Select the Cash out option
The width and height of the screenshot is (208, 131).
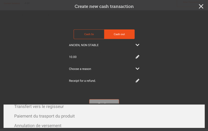(x=119, y=34)
